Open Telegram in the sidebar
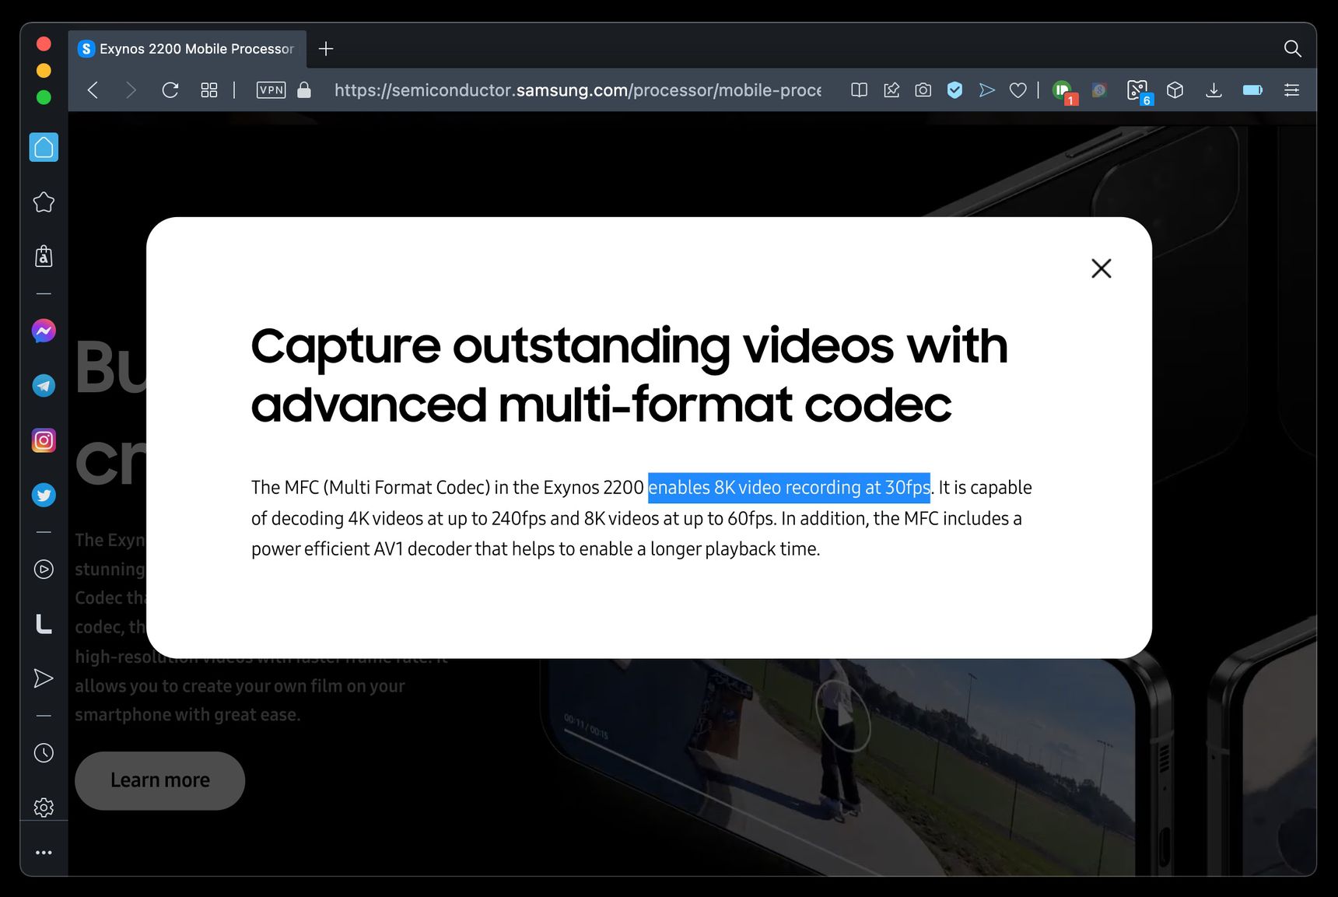 [44, 386]
